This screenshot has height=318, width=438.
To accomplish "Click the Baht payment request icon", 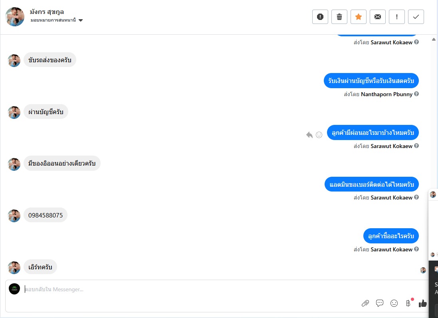I will (408, 303).
